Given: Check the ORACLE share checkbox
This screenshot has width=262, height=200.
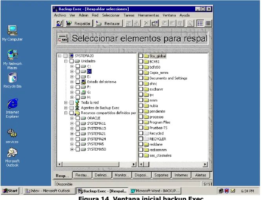Looking at the screenshot, I should click(78, 118).
